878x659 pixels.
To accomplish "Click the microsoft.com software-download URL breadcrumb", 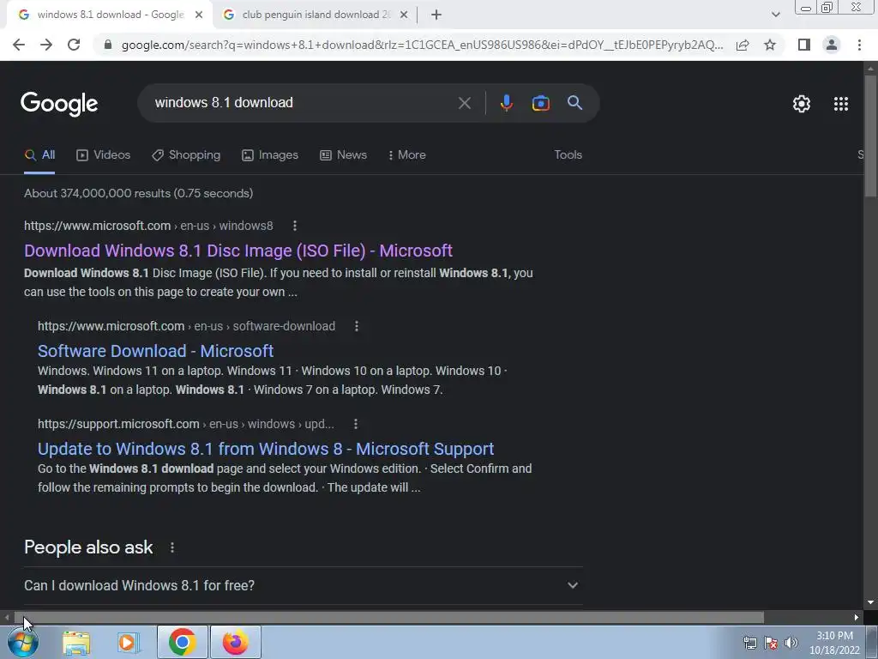I will (x=186, y=326).
